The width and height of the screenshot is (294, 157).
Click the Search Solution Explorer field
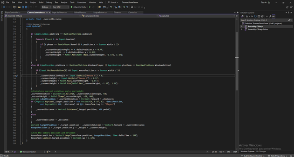(x=264, y=20)
